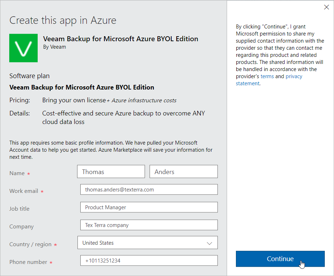Image resolution: width=334 pixels, height=276 pixels.
Task: Open the privacy statement link
Action: tap(293, 76)
